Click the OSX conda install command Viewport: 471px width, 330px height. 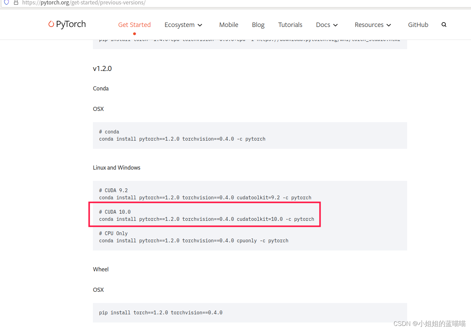(x=182, y=139)
